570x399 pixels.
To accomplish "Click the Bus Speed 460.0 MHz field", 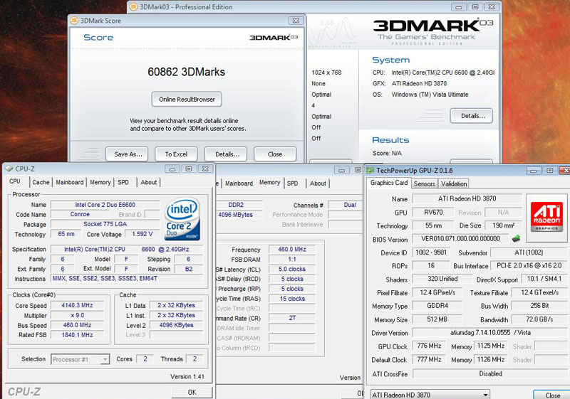I will pos(77,325).
